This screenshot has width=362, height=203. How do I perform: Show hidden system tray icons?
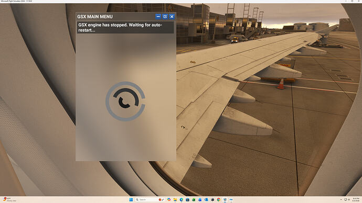point(341,199)
